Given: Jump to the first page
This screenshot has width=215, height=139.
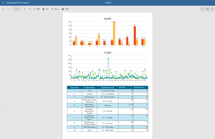Looking at the screenshot, I should [3, 9].
